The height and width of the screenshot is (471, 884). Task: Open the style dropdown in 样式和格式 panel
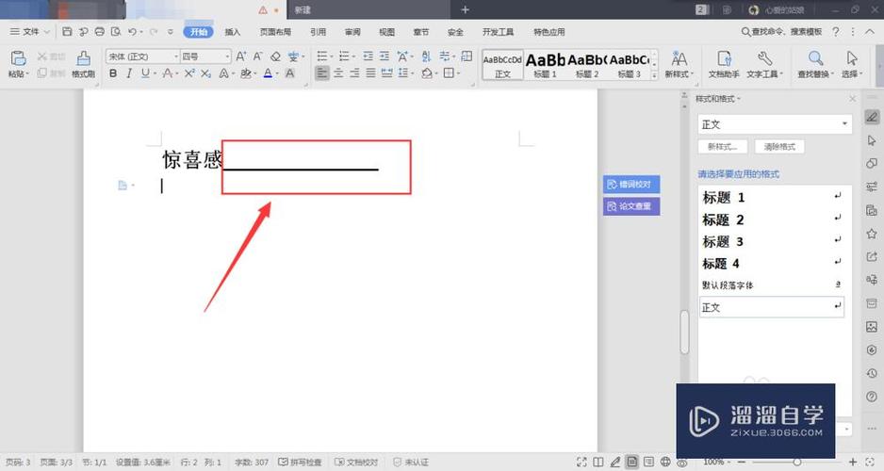(844, 124)
